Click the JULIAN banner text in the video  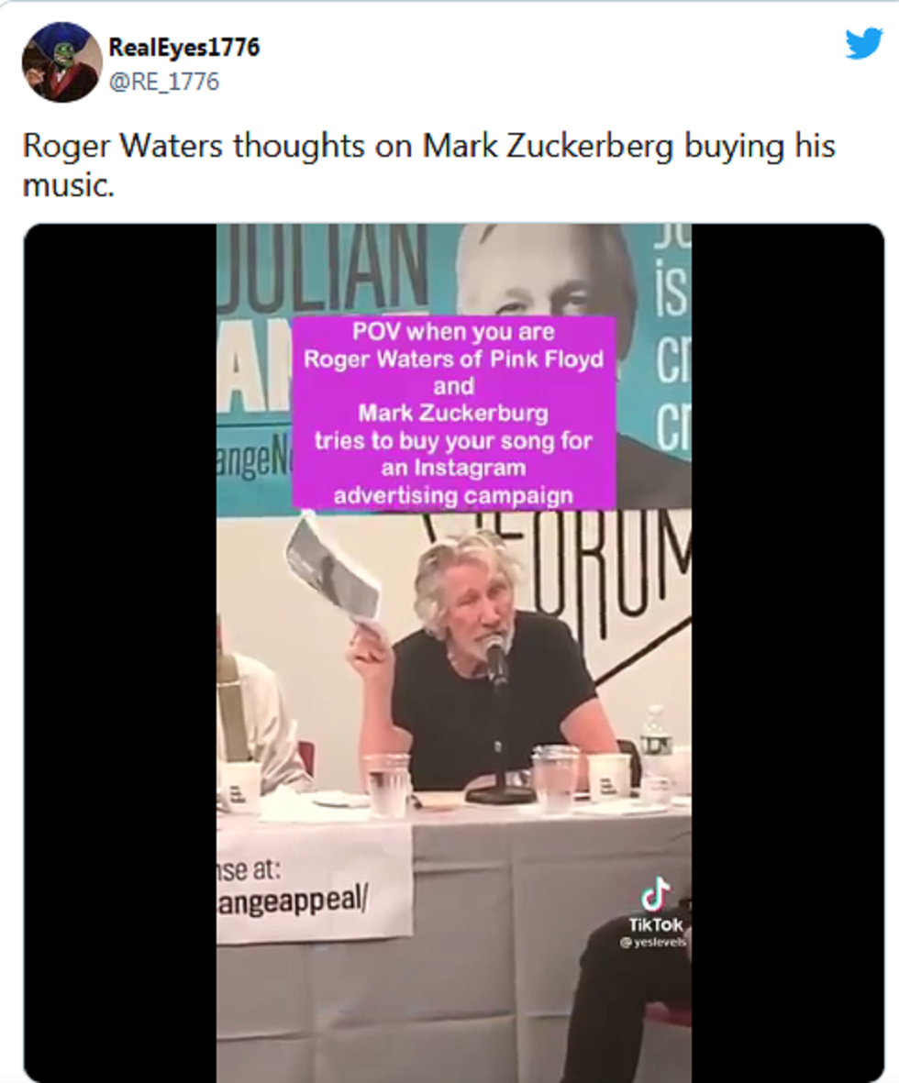(324, 265)
